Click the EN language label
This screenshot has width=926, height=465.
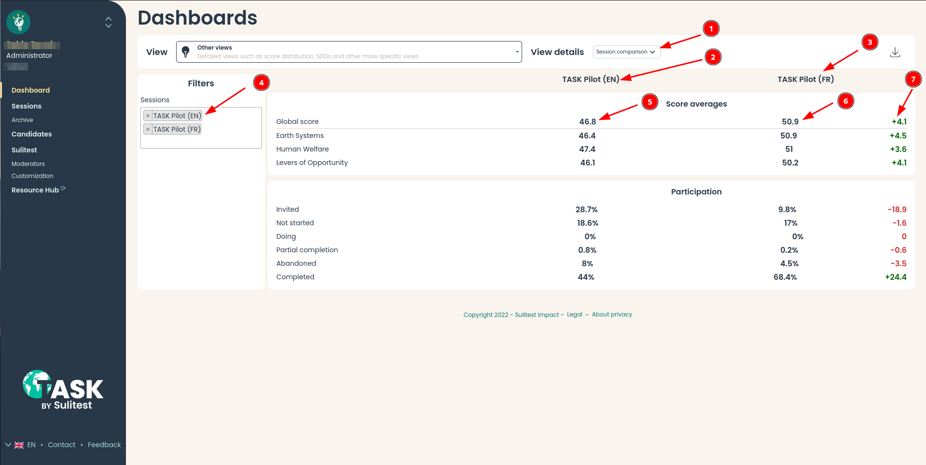(x=31, y=445)
